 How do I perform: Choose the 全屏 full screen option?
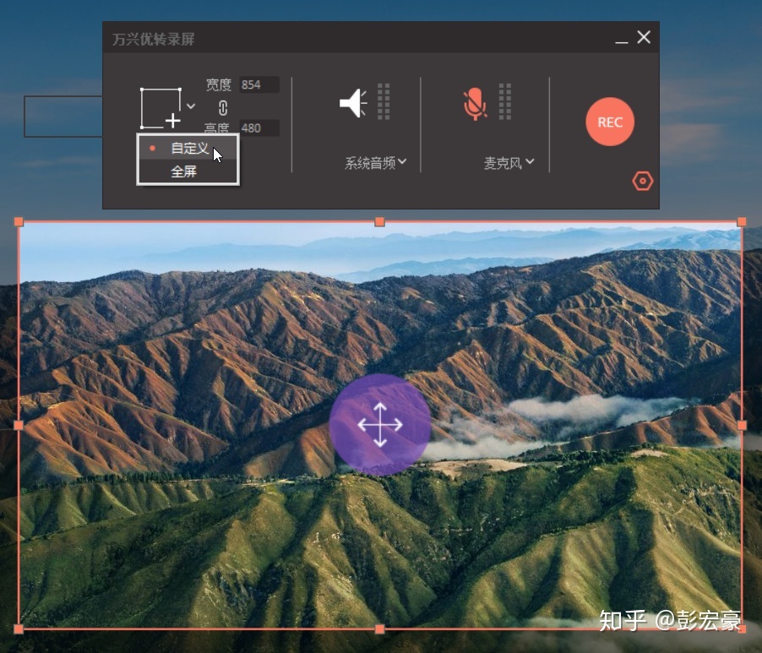point(188,171)
